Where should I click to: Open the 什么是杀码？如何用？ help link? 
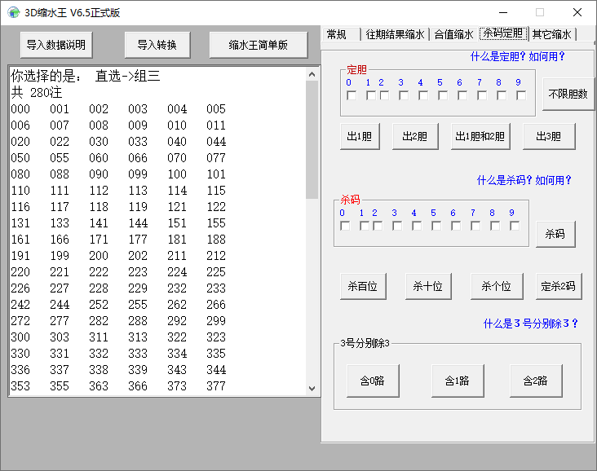[x=524, y=180]
